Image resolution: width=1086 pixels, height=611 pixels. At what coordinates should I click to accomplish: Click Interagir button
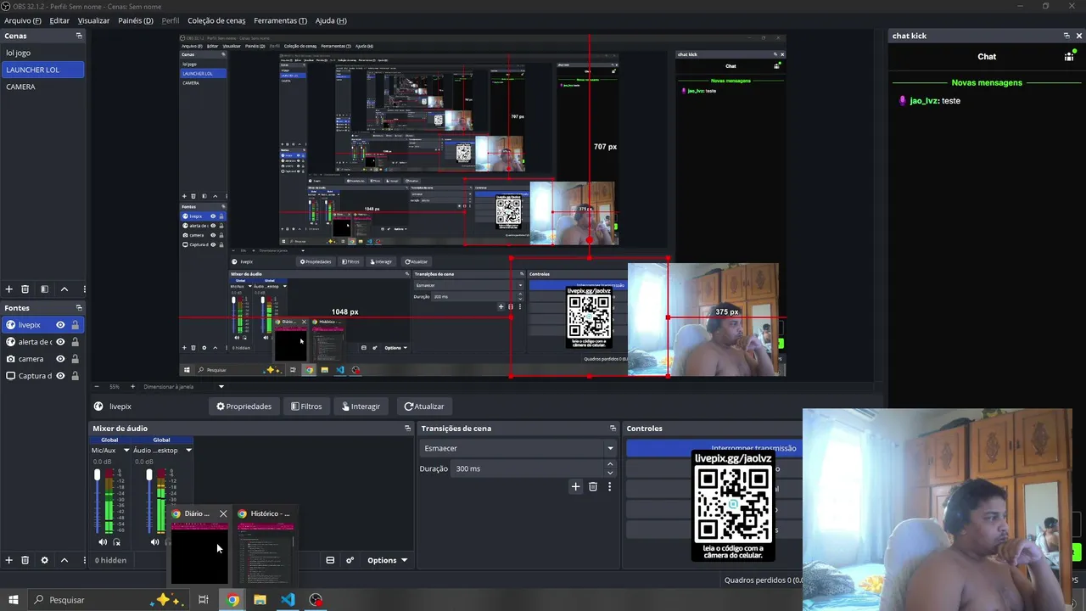click(x=361, y=406)
